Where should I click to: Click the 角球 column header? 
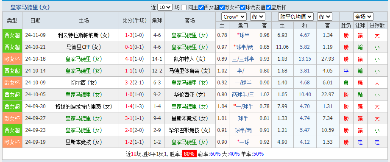[157, 20]
